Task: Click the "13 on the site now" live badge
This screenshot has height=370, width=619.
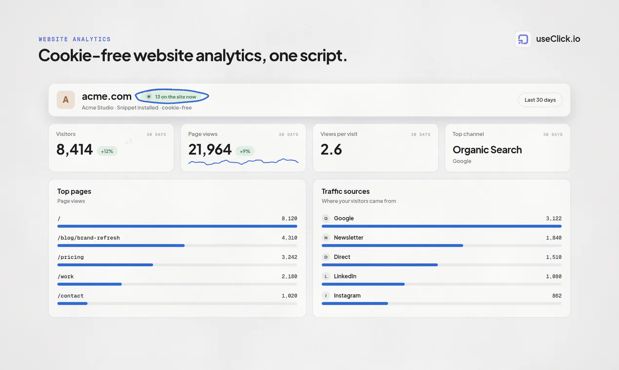Action: point(172,97)
